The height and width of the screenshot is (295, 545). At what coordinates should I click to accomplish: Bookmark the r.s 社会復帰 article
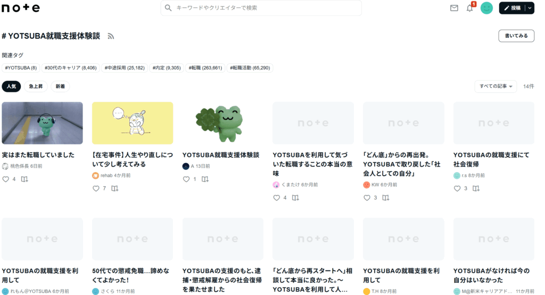click(476, 189)
